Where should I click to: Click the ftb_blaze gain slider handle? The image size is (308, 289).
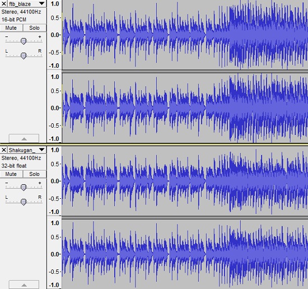[x=24, y=41]
